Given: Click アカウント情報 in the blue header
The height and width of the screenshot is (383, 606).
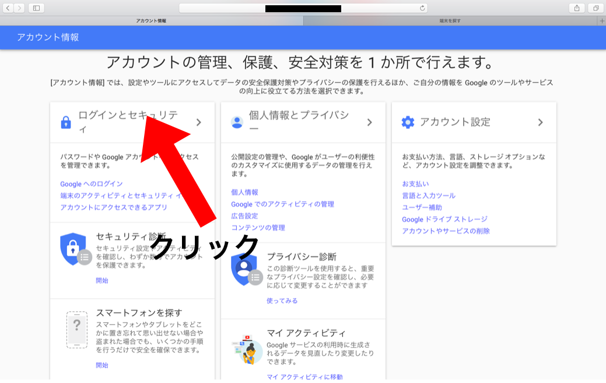Looking at the screenshot, I should pyautogui.click(x=48, y=37).
